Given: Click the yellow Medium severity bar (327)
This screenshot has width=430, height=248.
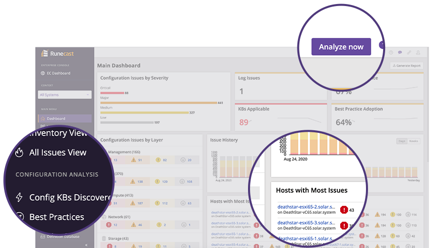Looking at the screenshot, I should pyautogui.click(x=145, y=113).
